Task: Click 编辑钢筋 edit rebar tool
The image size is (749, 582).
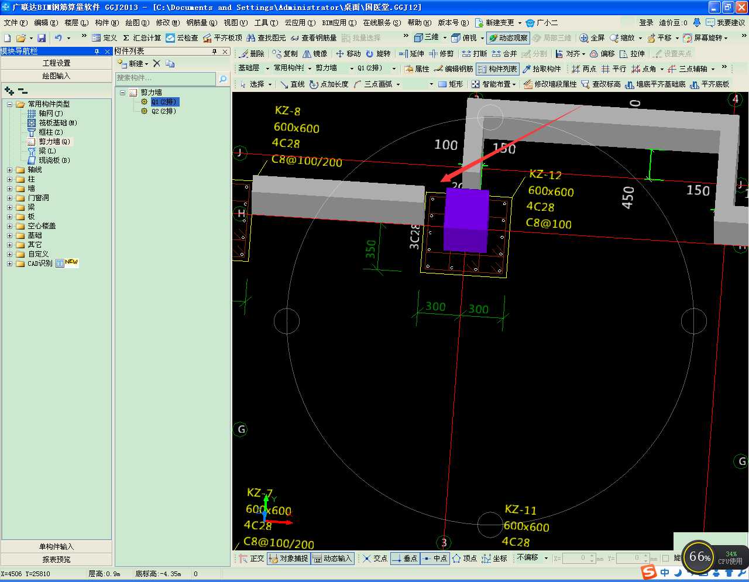Action: tap(453, 69)
